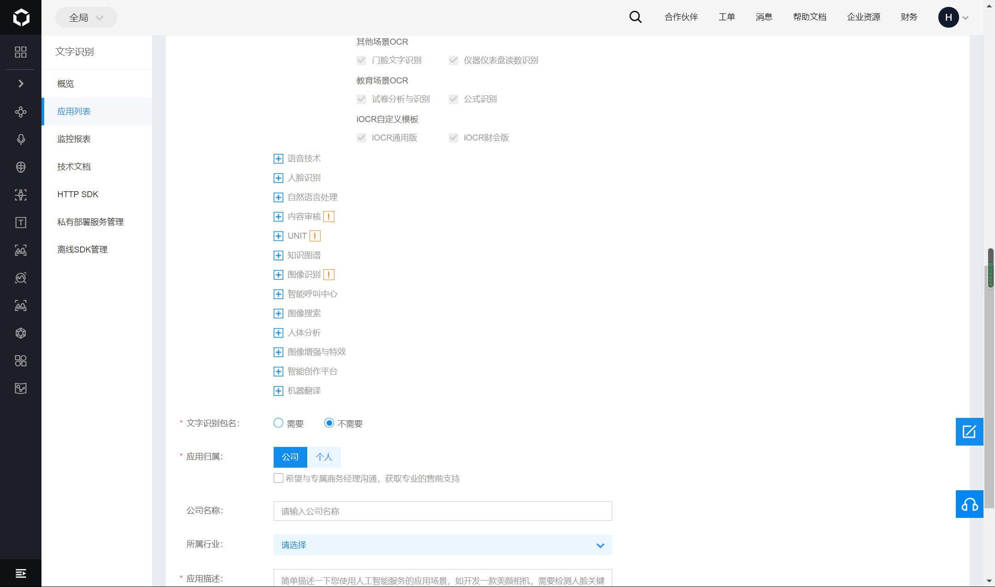
Task: Open 合作伙伴 link in top bar
Action: (681, 17)
